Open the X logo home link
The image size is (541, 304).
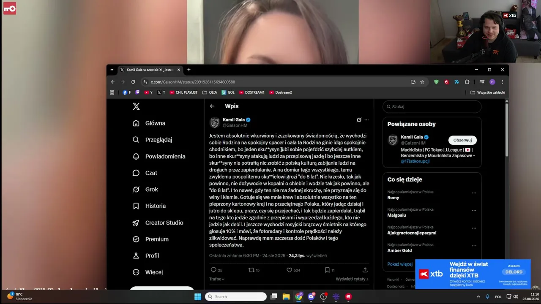pos(136,106)
